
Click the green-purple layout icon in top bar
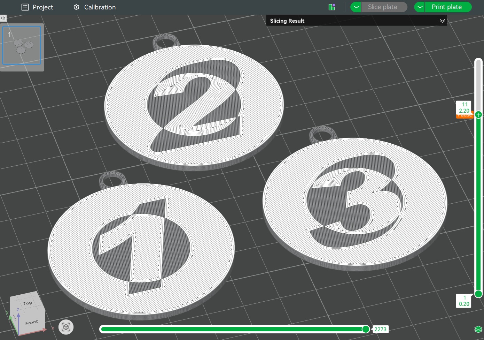pos(332,7)
